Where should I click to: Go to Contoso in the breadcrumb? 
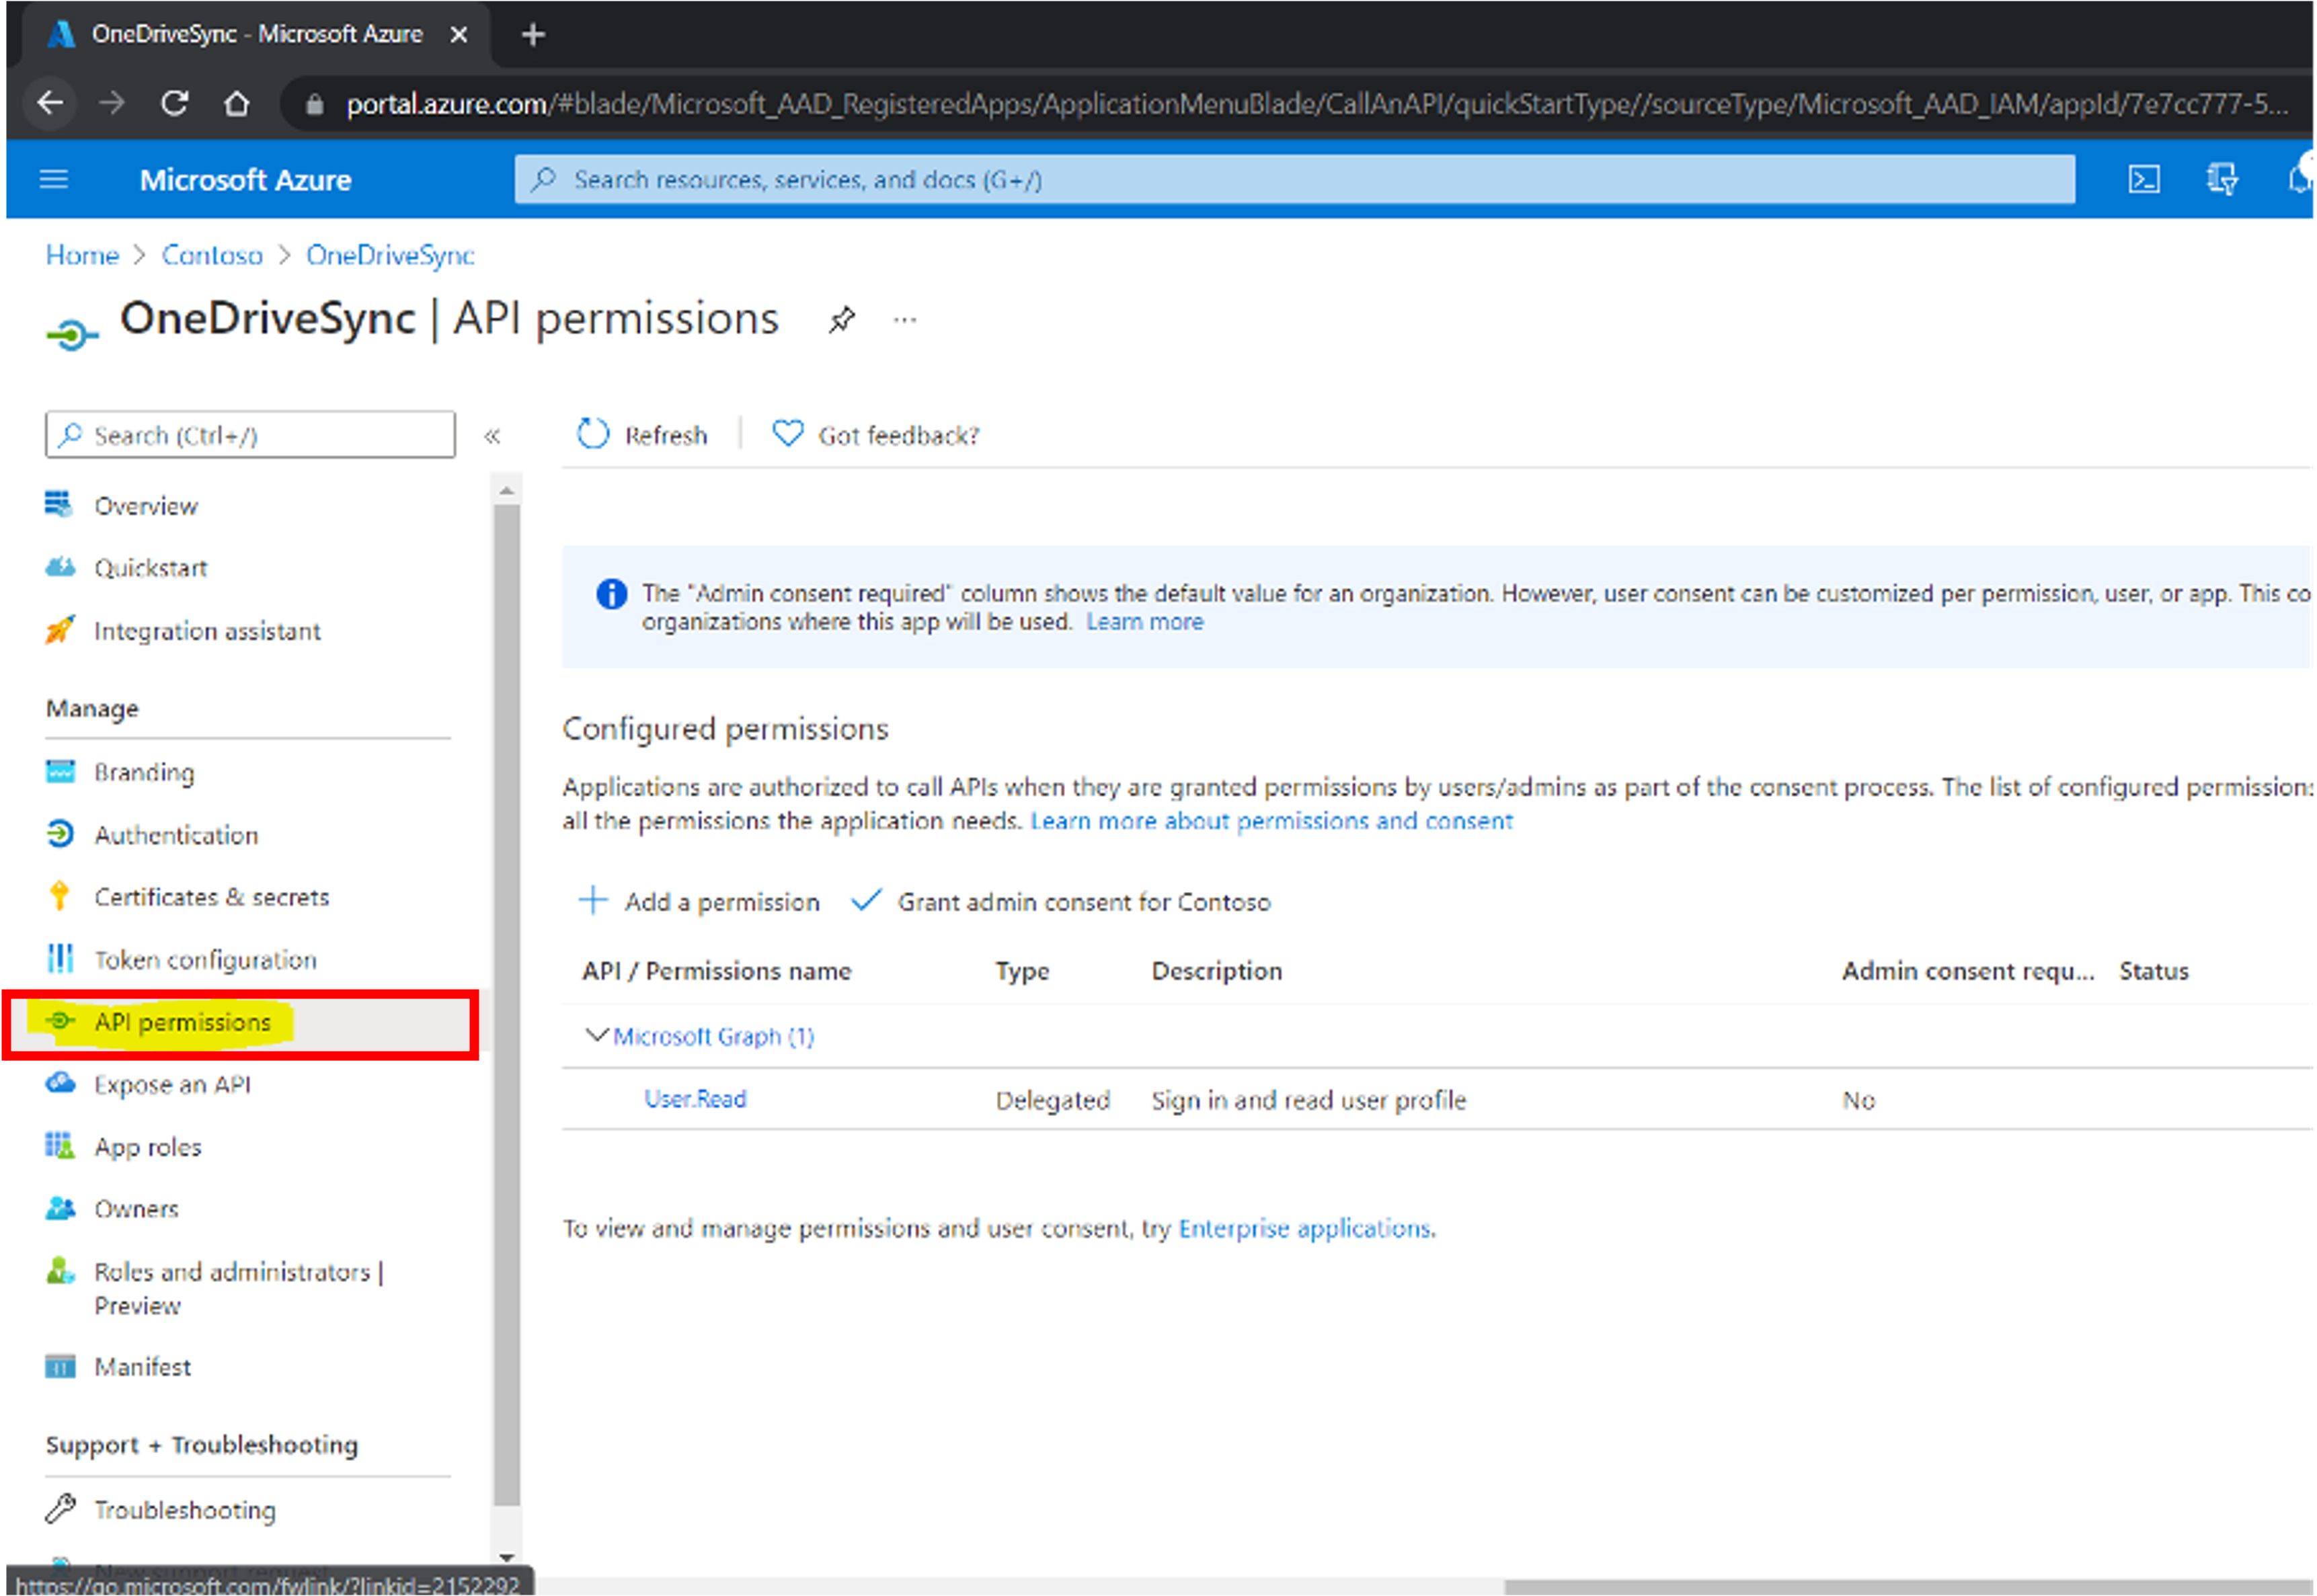click(x=212, y=255)
